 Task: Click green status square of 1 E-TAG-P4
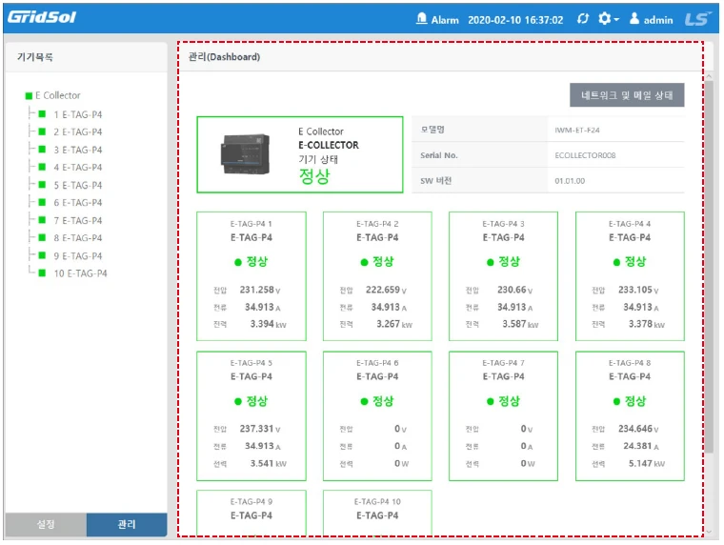[x=42, y=114]
